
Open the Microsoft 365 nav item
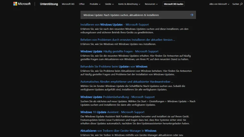pos(68,4)
